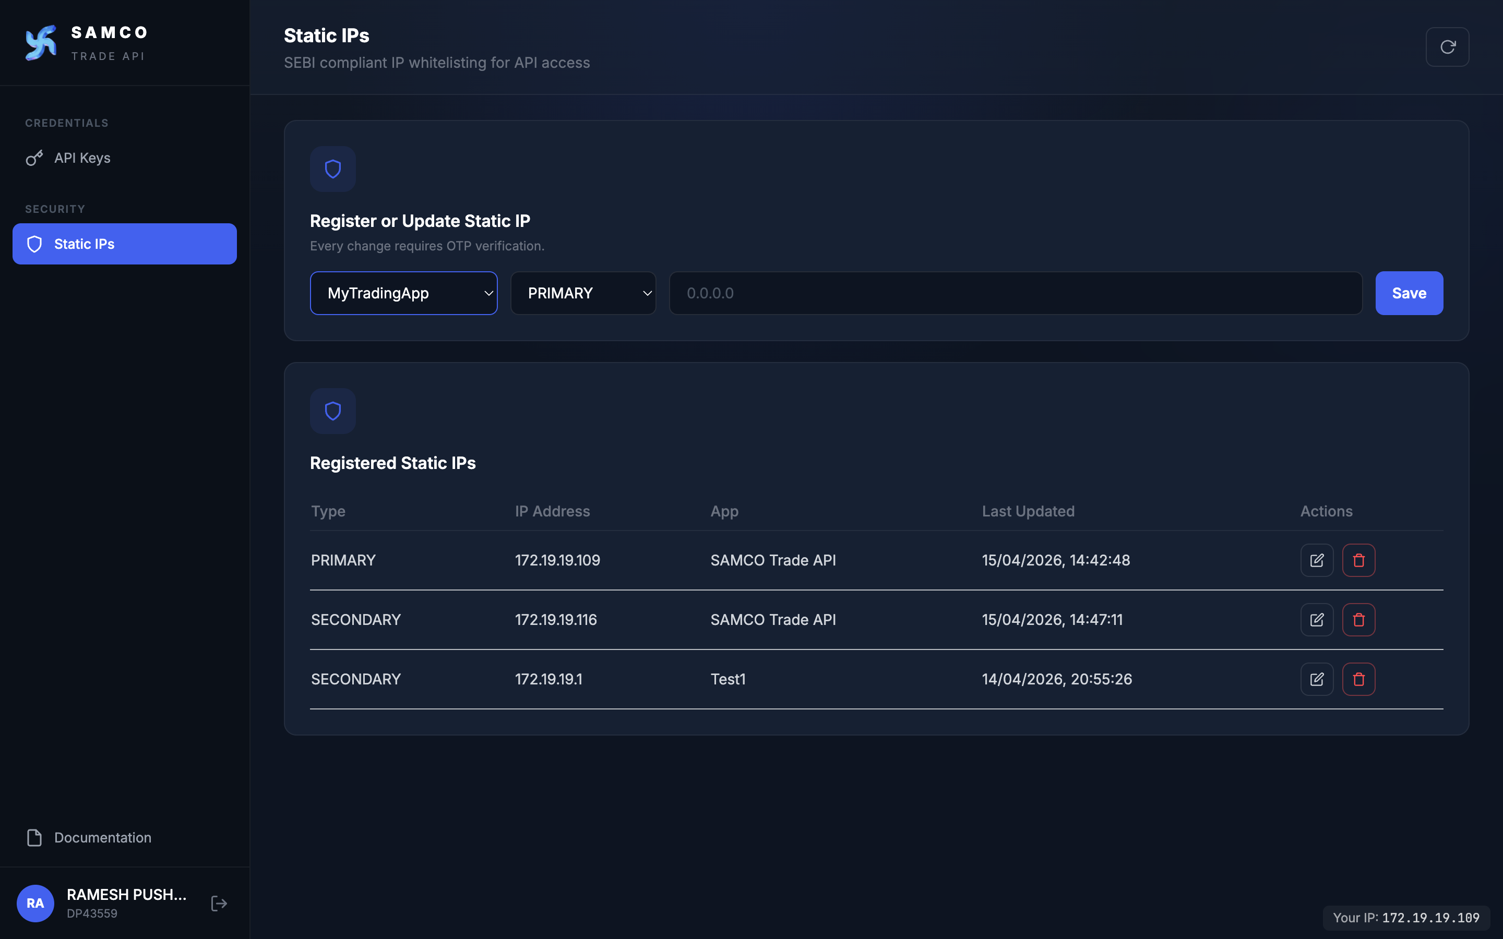Delete the SECONDARY 172.19.19.116 entry

[x=1358, y=620]
